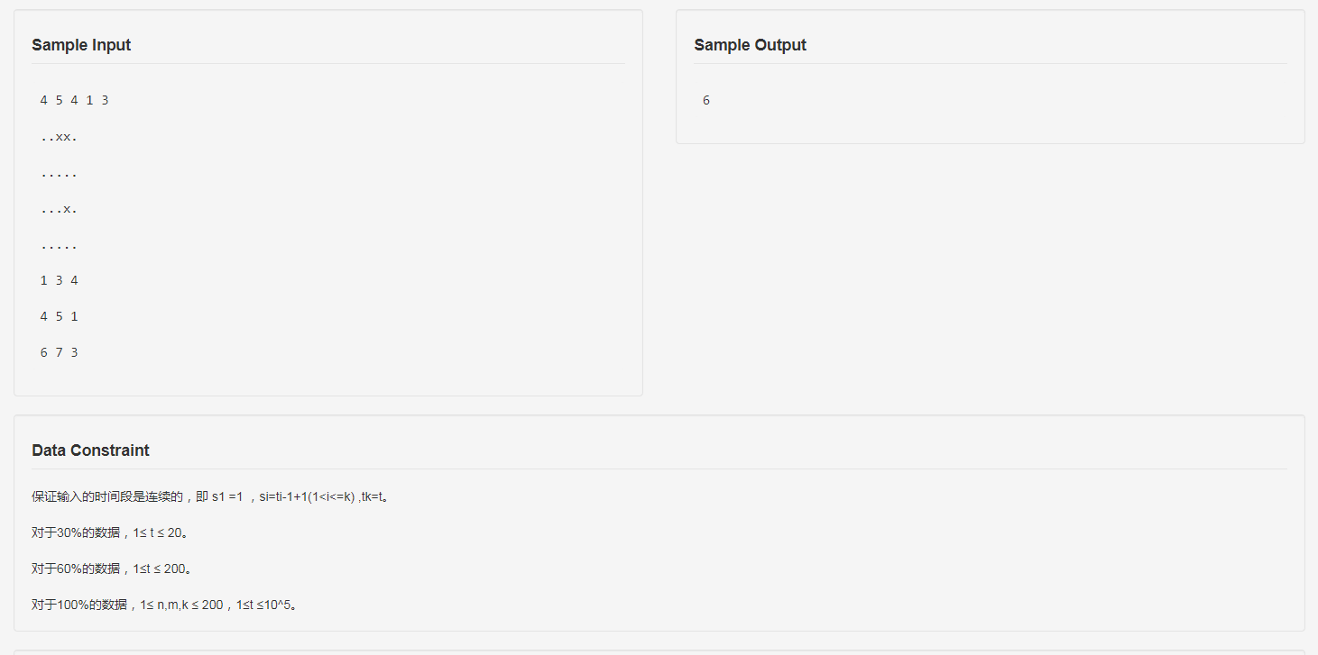Click the constraint line starting with 保证输入的时间段
Screen dimensions: 1318x655
point(210,496)
